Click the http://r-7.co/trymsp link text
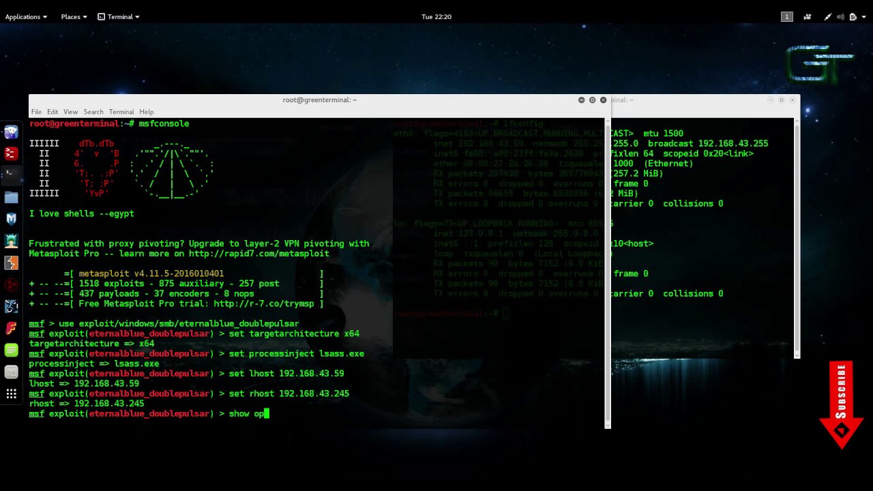 coord(264,303)
